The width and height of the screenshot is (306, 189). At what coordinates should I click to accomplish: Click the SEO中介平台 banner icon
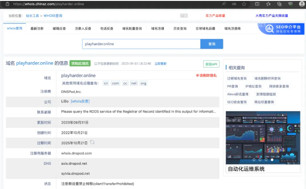pyautogui.click(x=280, y=29)
